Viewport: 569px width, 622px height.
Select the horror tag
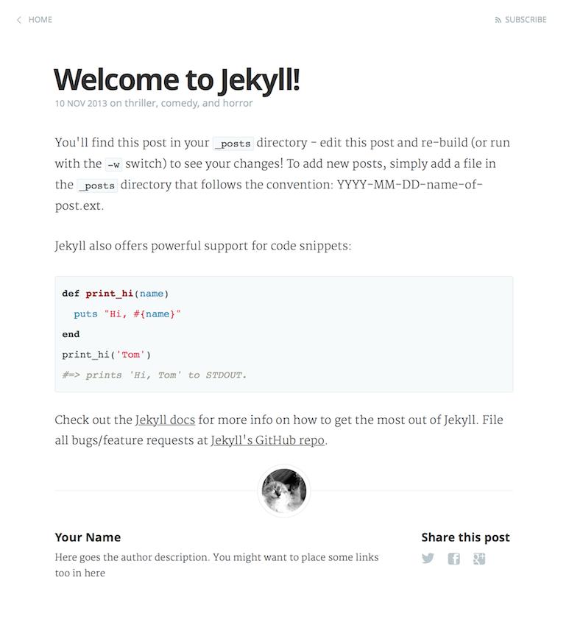coord(238,103)
